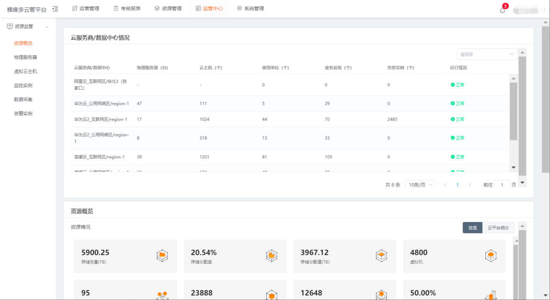The width and height of the screenshot is (550, 300).
Task: Click the 资源概览 panel scrollbar up arrow
Action: point(522,226)
